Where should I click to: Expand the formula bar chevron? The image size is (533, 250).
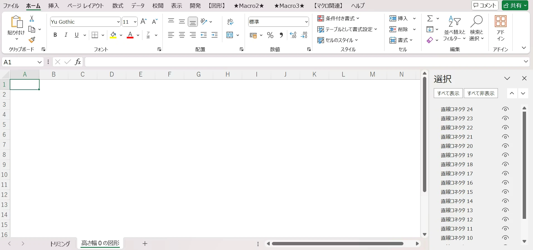point(526,62)
